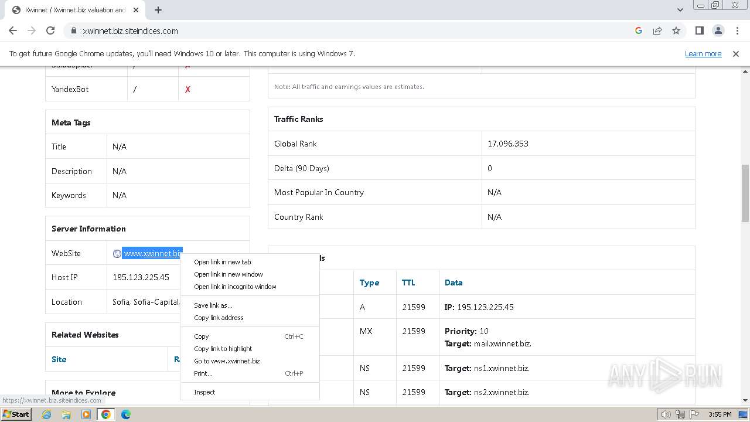The image size is (750, 422).
Task: Click the Target ns1.xwinnet.biz. text
Action: tap(487, 368)
